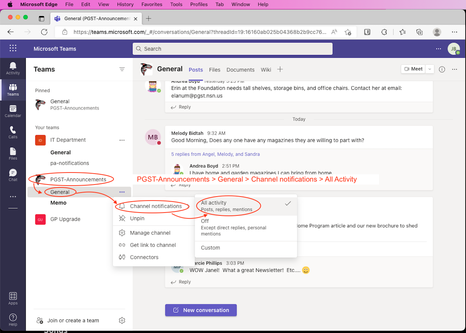Click the Meet button
This screenshot has height=333, width=466.
tap(414, 69)
